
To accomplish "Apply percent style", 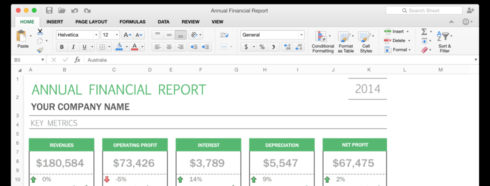I will pos(262,47).
